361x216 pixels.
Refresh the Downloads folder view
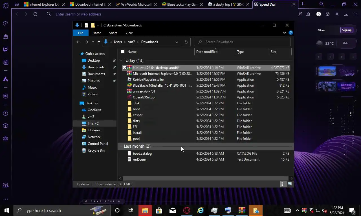(186, 42)
